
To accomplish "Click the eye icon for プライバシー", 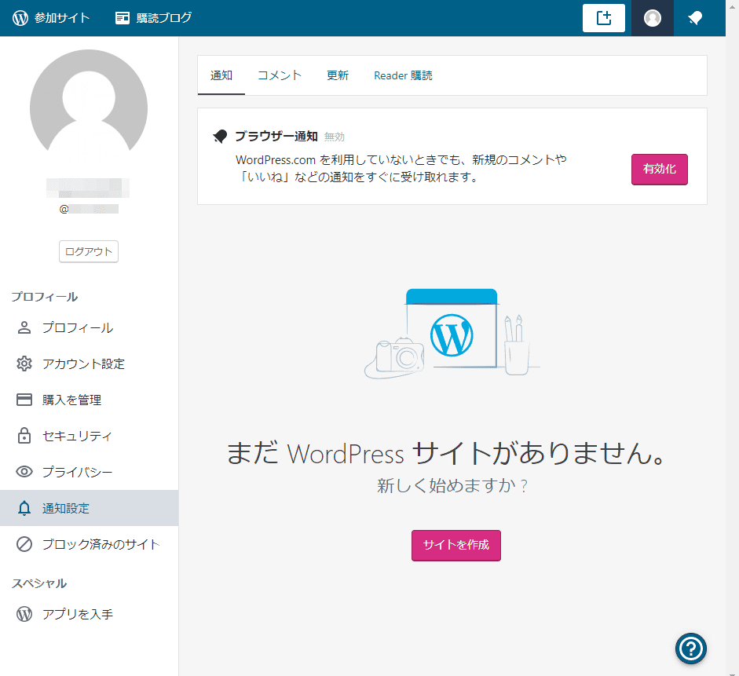I will click(x=24, y=472).
